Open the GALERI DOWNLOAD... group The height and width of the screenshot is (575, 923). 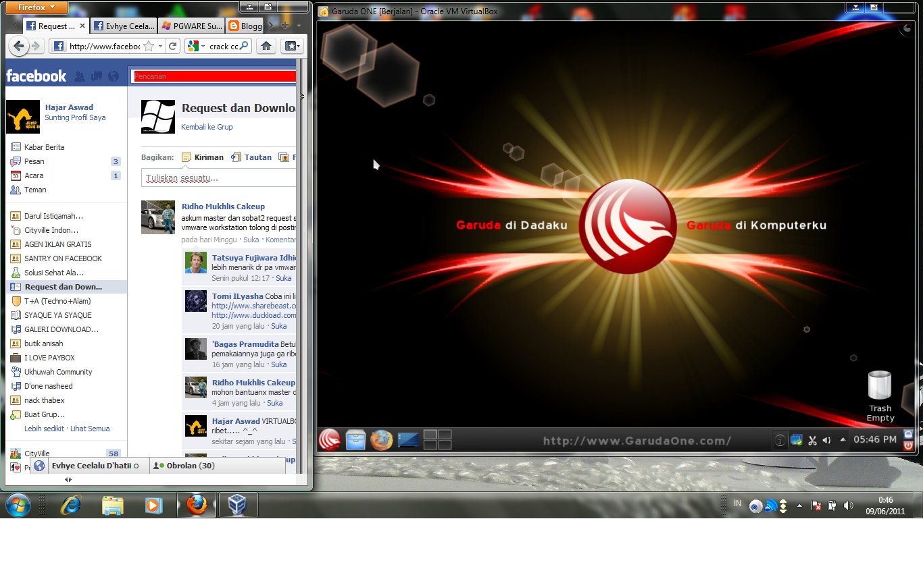66,329
